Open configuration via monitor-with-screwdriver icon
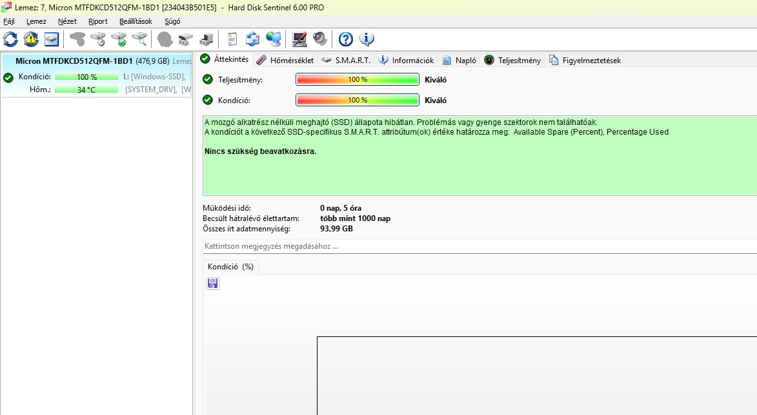The width and height of the screenshot is (757, 415). tap(299, 39)
